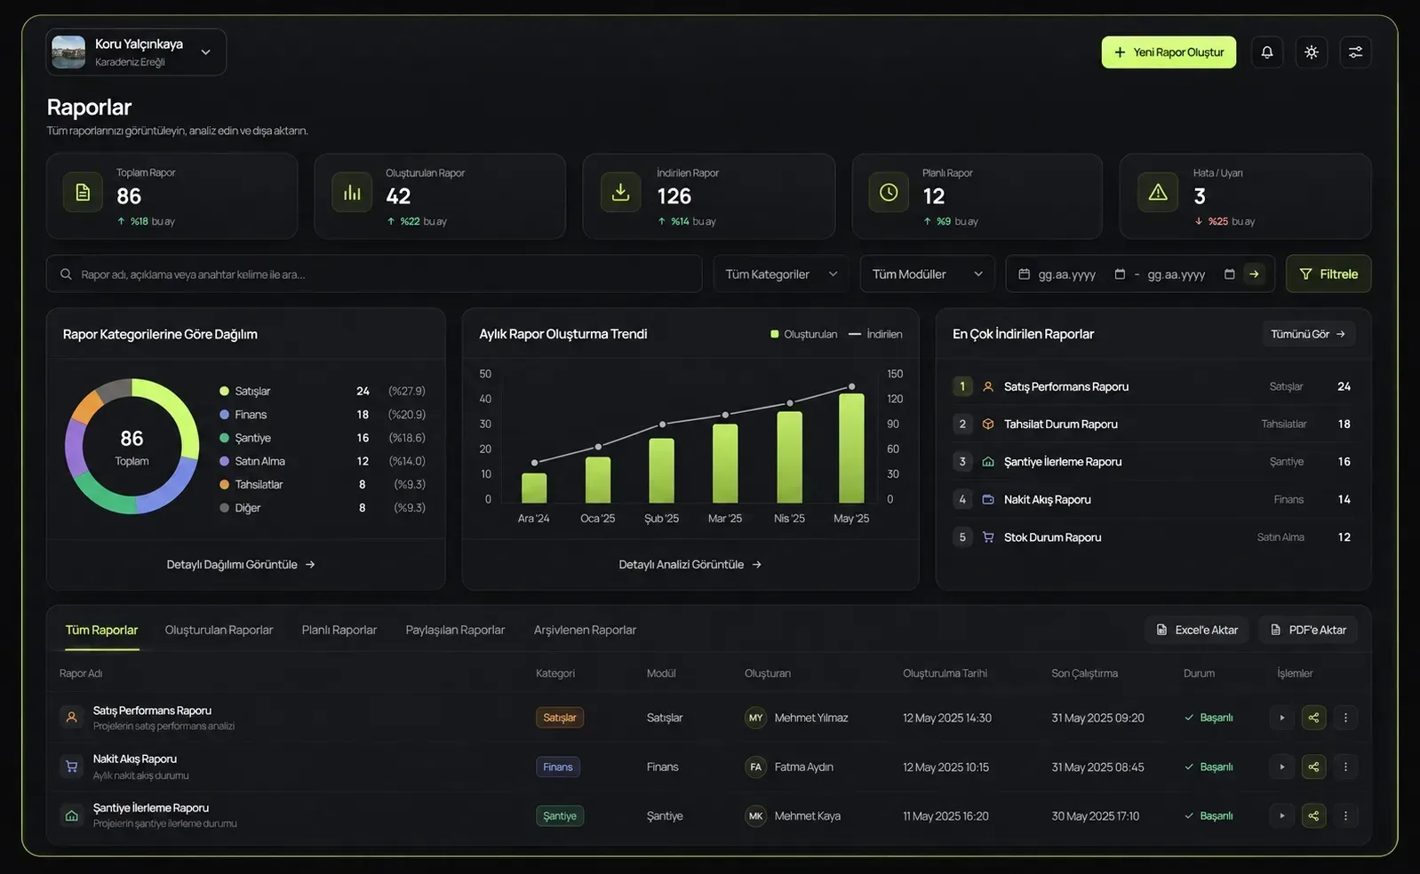Click the Hata / Uyarı warning icon
This screenshot has height=874, width=1420.
point(1158,193)
